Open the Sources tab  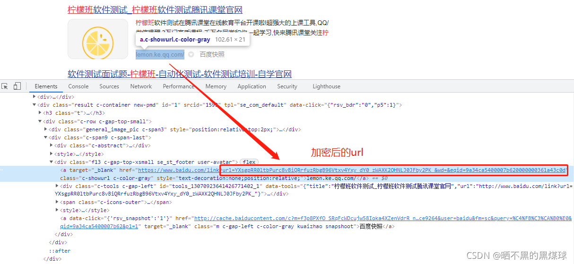pyautogui.click(x=109, y=86)
